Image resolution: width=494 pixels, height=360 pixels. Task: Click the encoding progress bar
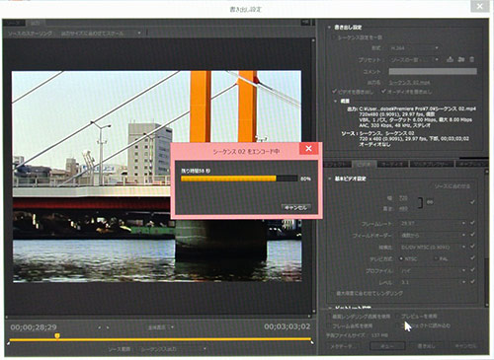click(239, 179)
